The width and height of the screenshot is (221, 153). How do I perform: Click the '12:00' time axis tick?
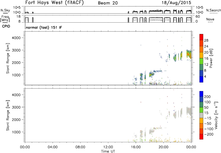(x=108, y=147)
